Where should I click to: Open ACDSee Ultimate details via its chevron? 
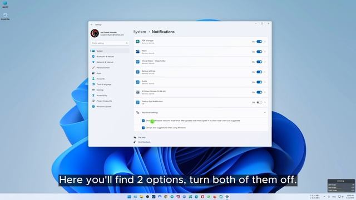pos(265,92)
